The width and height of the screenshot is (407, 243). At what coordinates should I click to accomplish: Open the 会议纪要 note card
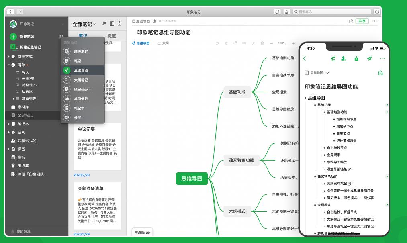[97, 147]
